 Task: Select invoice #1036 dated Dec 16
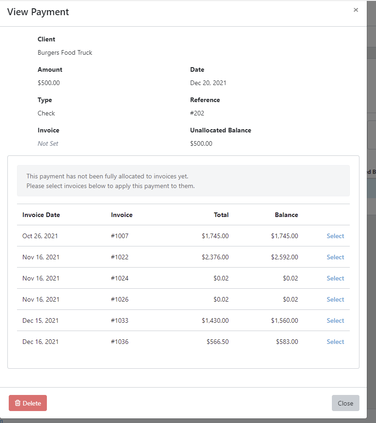(x=335, y=342)
